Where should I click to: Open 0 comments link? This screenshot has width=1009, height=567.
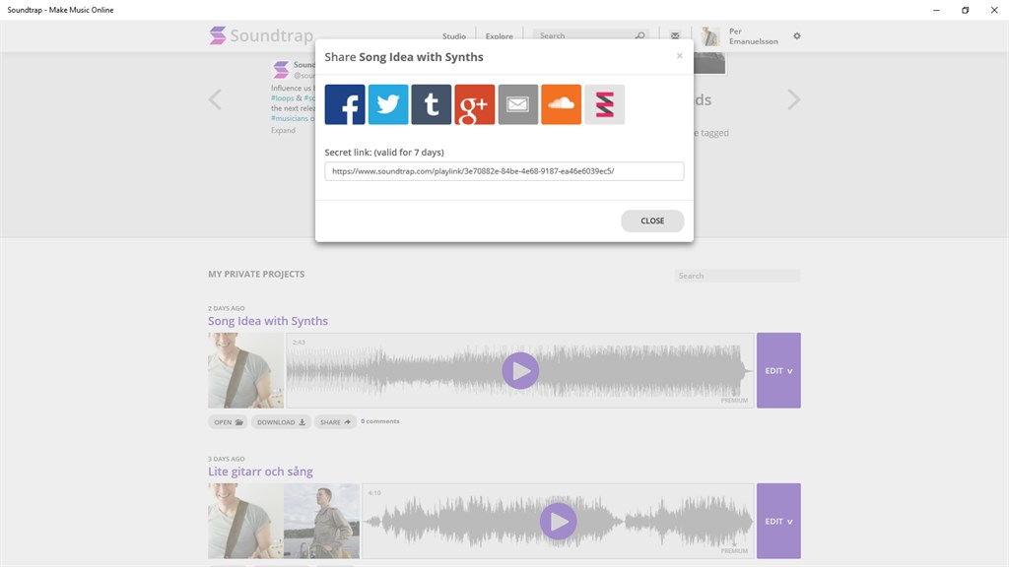(x=379, y=421)
